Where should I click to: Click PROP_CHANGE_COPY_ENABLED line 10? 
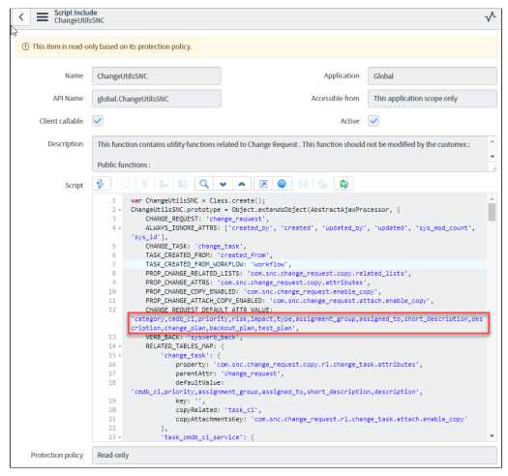263,292
